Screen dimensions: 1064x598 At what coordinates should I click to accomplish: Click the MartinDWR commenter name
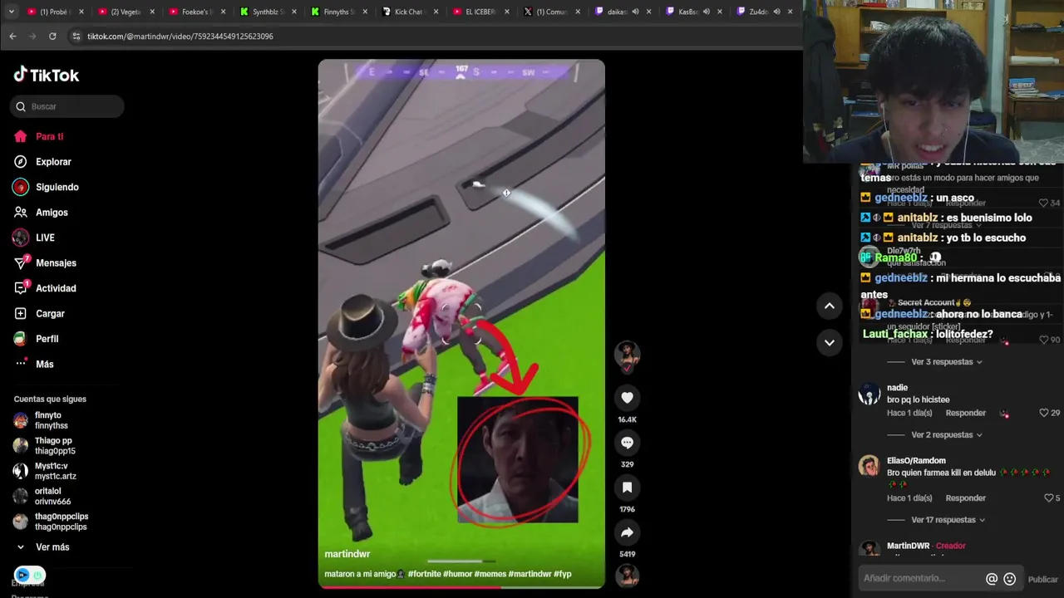point(908,546)
